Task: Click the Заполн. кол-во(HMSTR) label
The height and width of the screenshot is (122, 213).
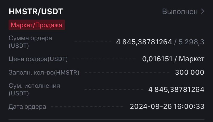Action: pyautogui.click(x=44, y=72)
